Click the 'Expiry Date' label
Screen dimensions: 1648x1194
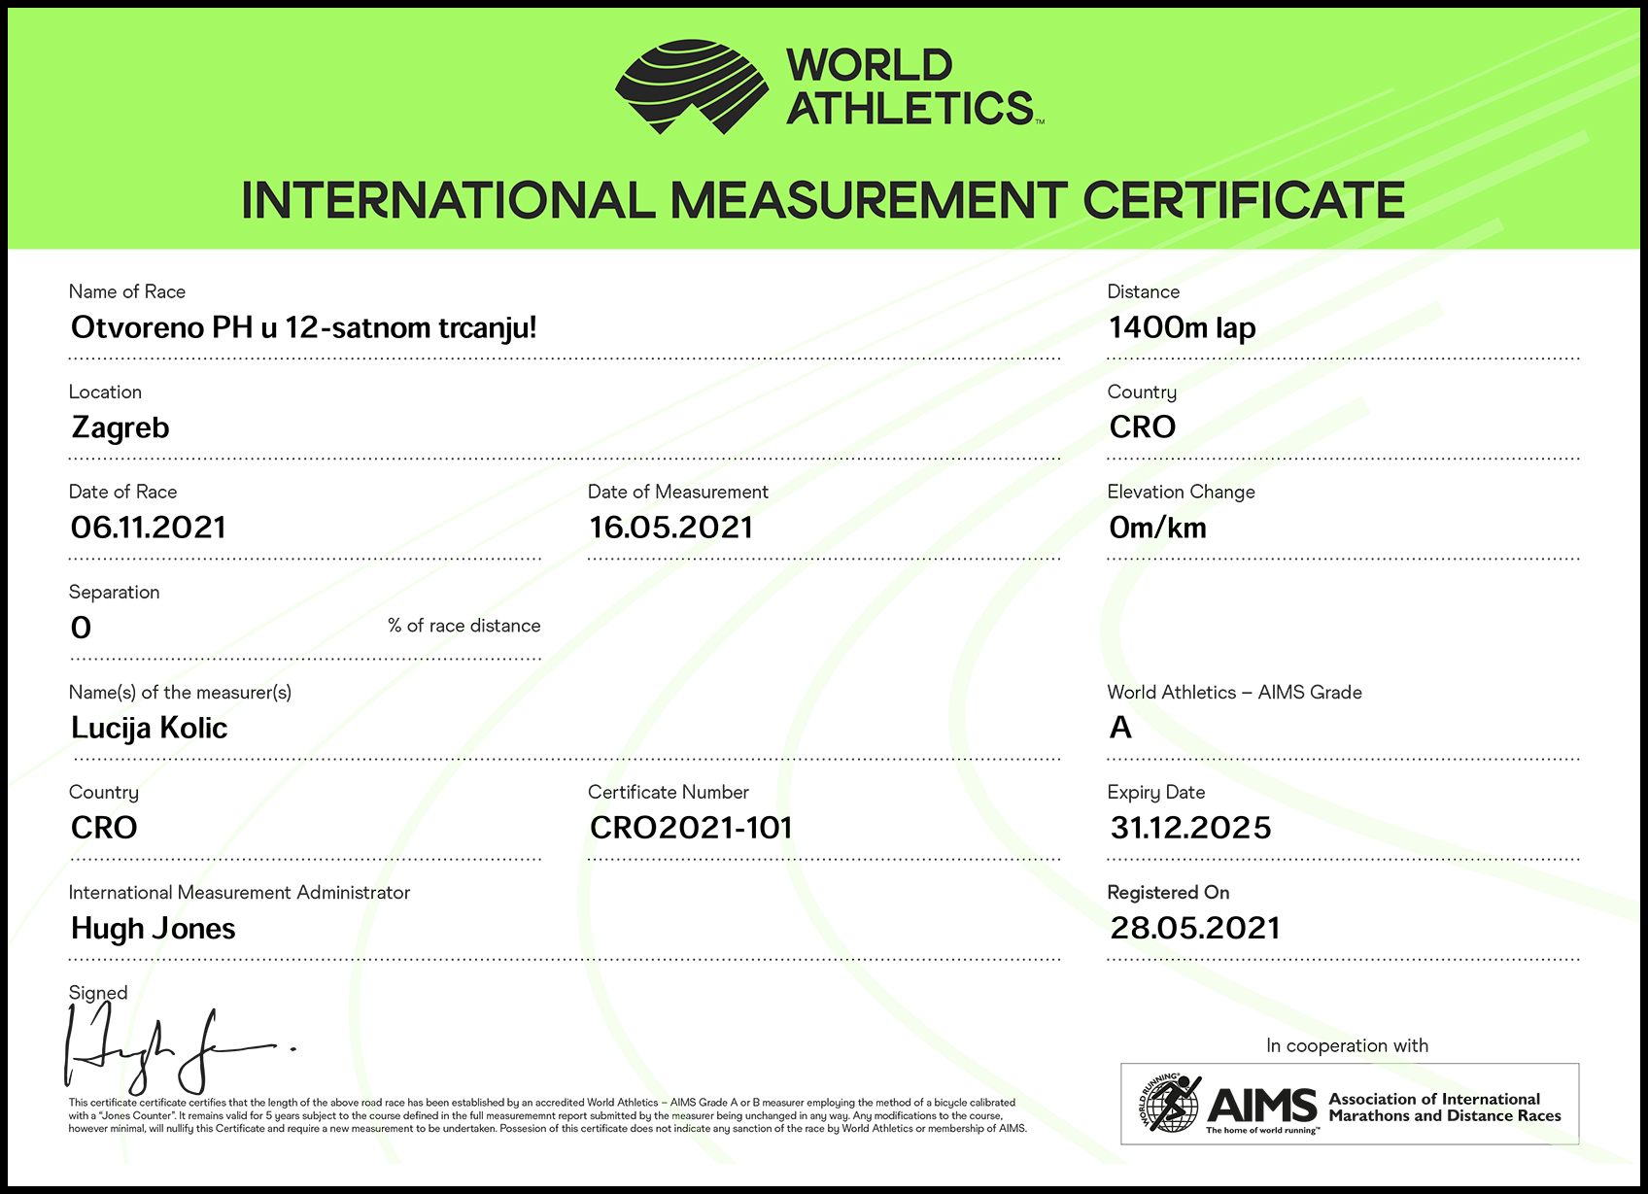(1156, 793)
